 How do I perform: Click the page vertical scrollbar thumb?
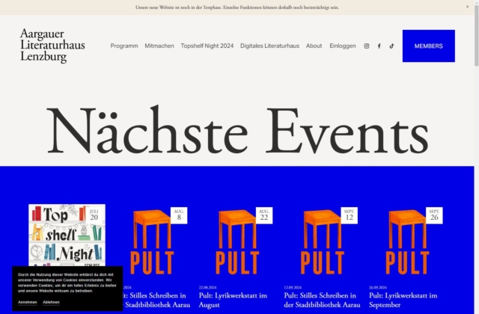pyautogui.click(x=476, y=34)
